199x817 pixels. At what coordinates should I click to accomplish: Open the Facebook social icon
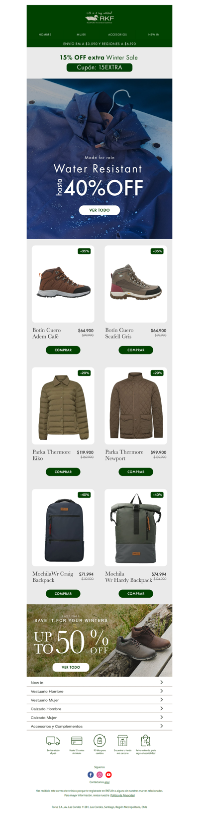91,775
